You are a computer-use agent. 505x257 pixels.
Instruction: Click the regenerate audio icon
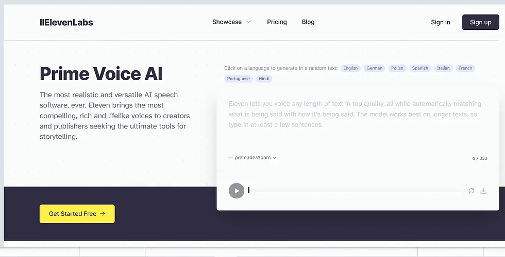(472, 191)
